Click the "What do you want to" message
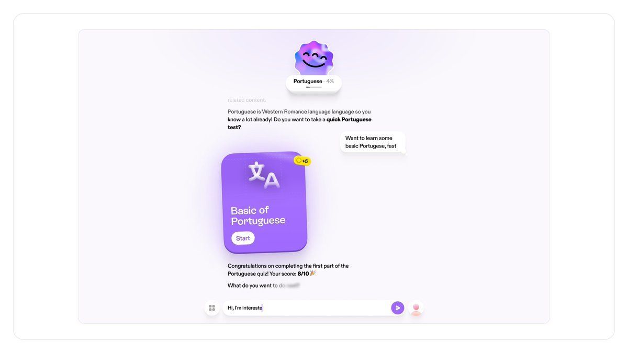Viewport: 628px width, 353px height. 264,286
